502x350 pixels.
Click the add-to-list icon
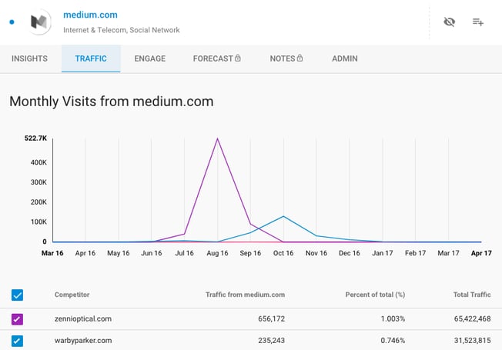pyautogui.click(x=477, y=22)
